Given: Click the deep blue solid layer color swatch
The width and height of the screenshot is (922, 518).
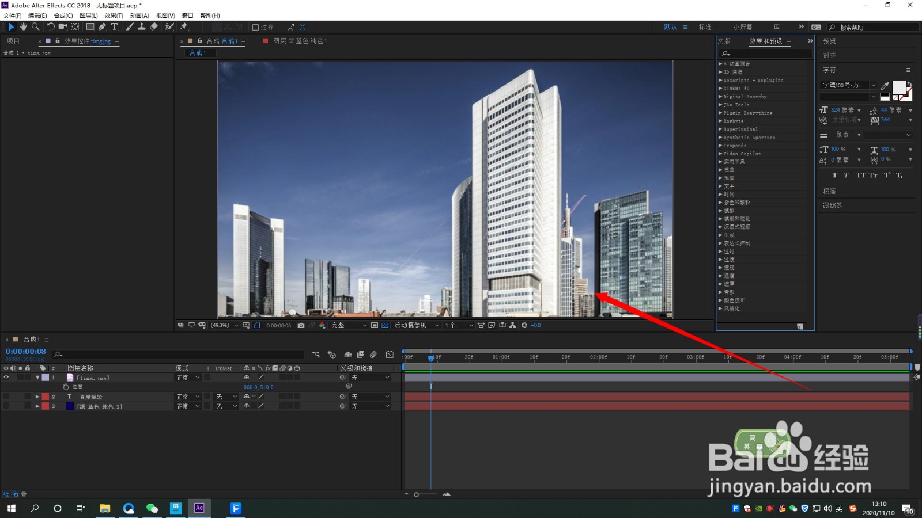Looking at the screenshot, I should point(70,406).
